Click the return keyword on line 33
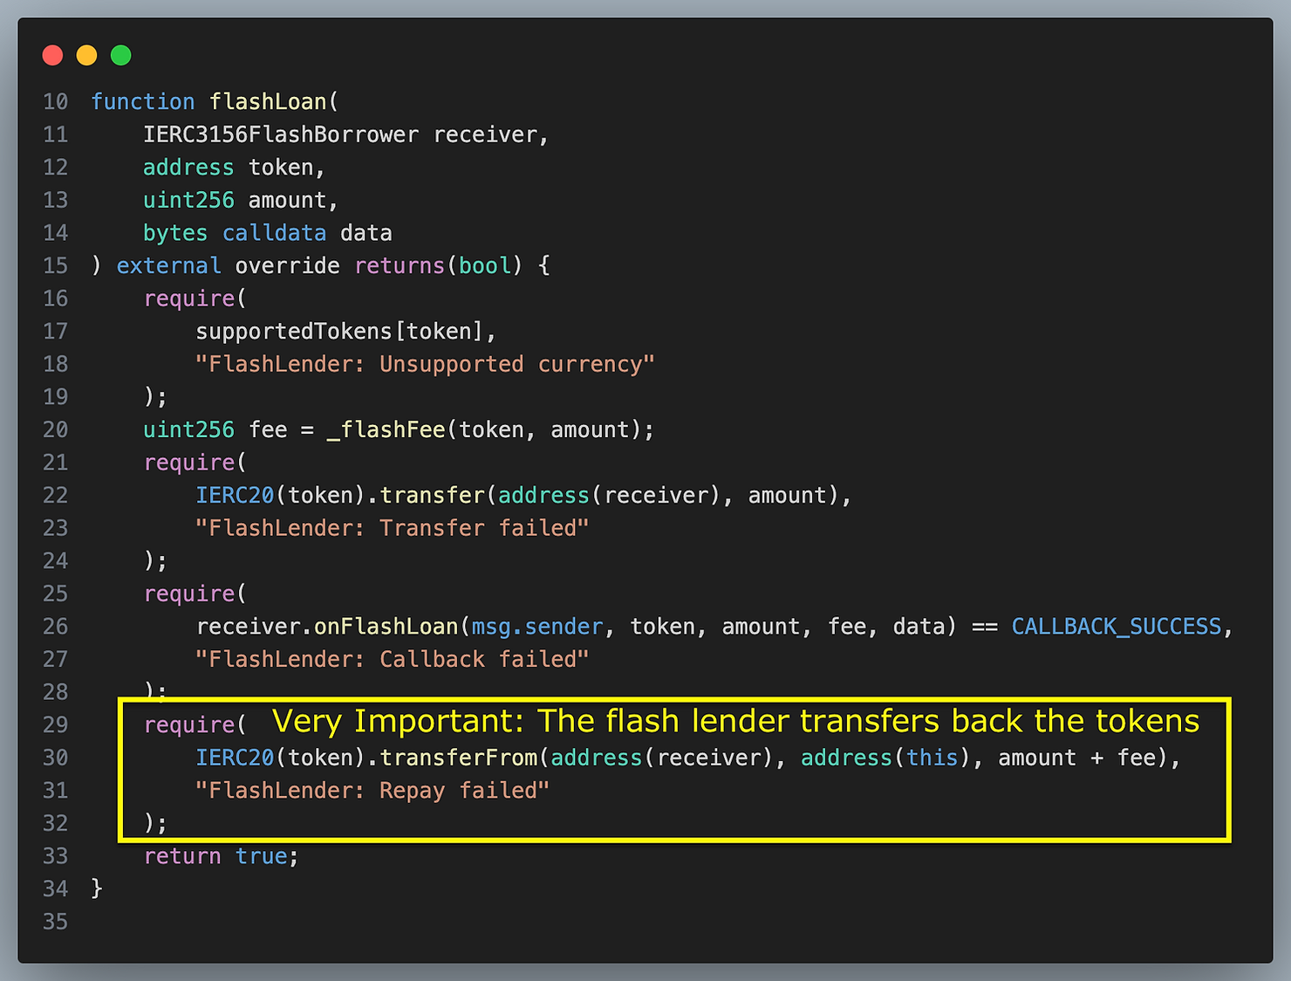The width and height of the screenshot is (1291, 981). click(x=182, y=856)
